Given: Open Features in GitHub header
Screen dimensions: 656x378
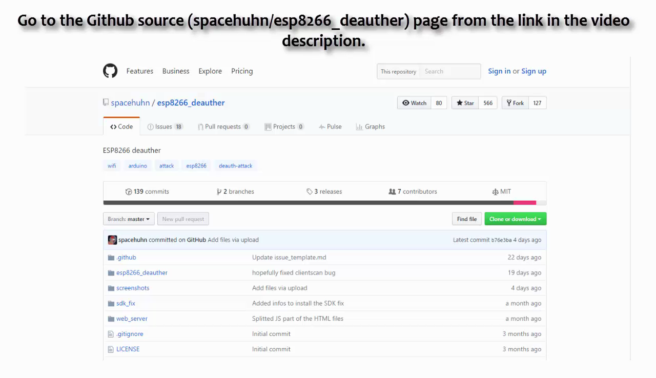Looking at the screenshot, I should pos(140,71).
